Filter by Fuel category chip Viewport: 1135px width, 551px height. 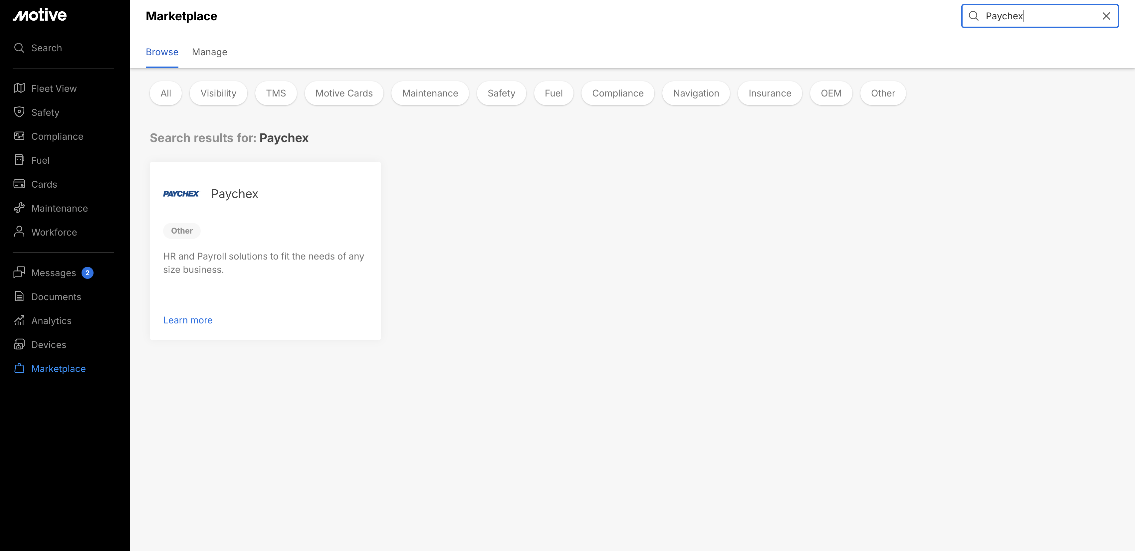pos(554,93)
